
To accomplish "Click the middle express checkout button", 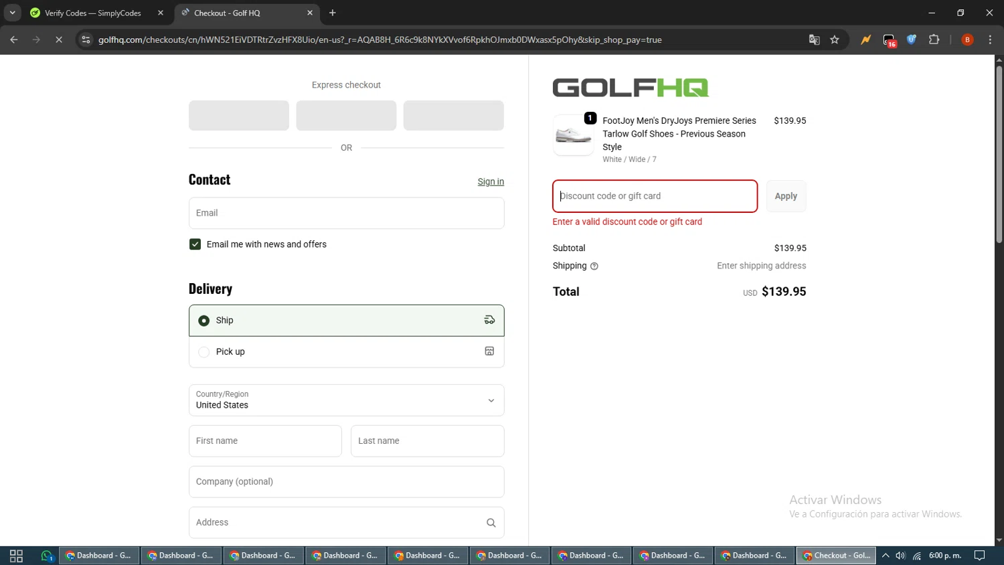I will tap(346, 115).
